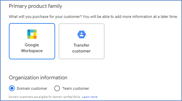Open the Learn more link

[90, 97]
